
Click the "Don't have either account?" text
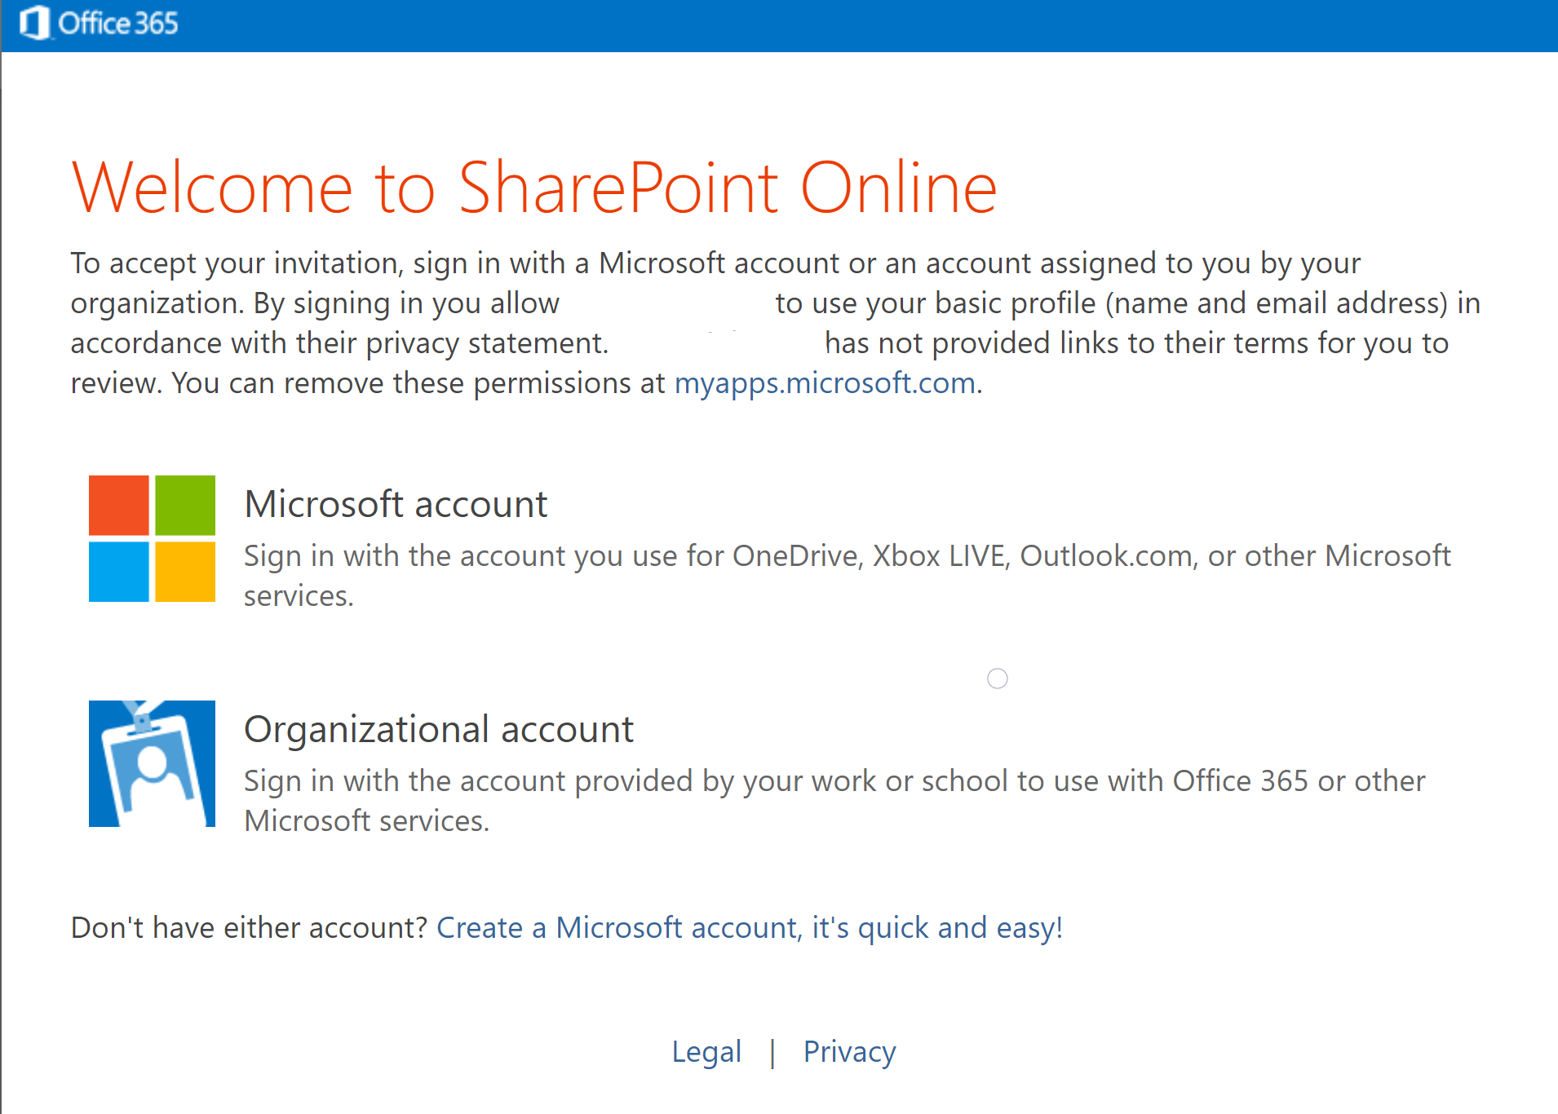pyautogui.click(x=249, y=928)
